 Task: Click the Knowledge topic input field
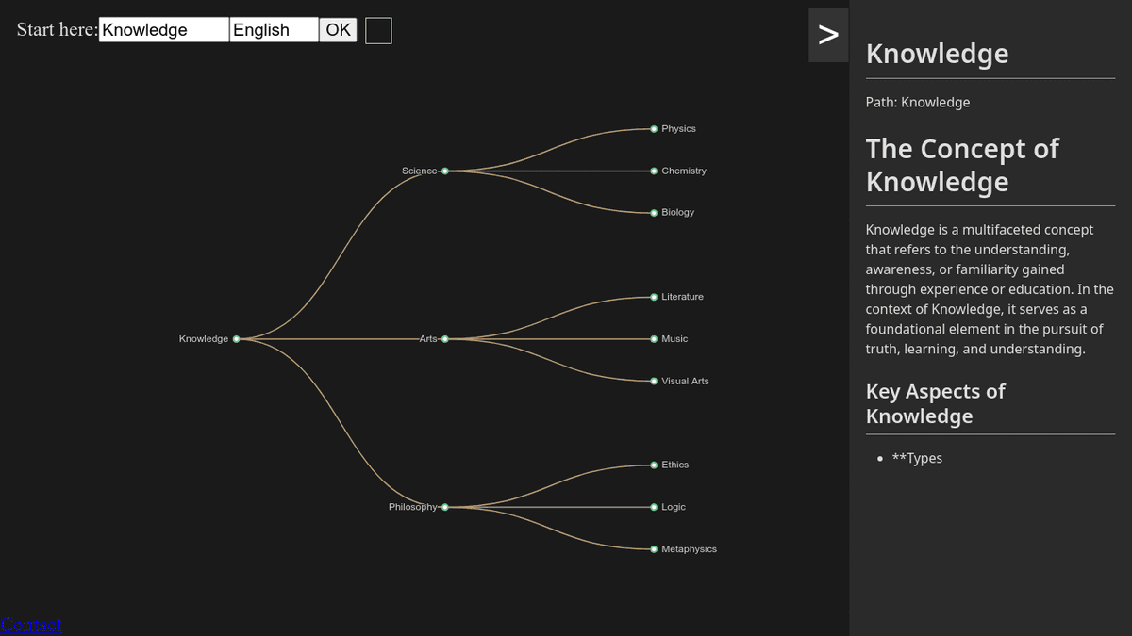click(163, 30)
